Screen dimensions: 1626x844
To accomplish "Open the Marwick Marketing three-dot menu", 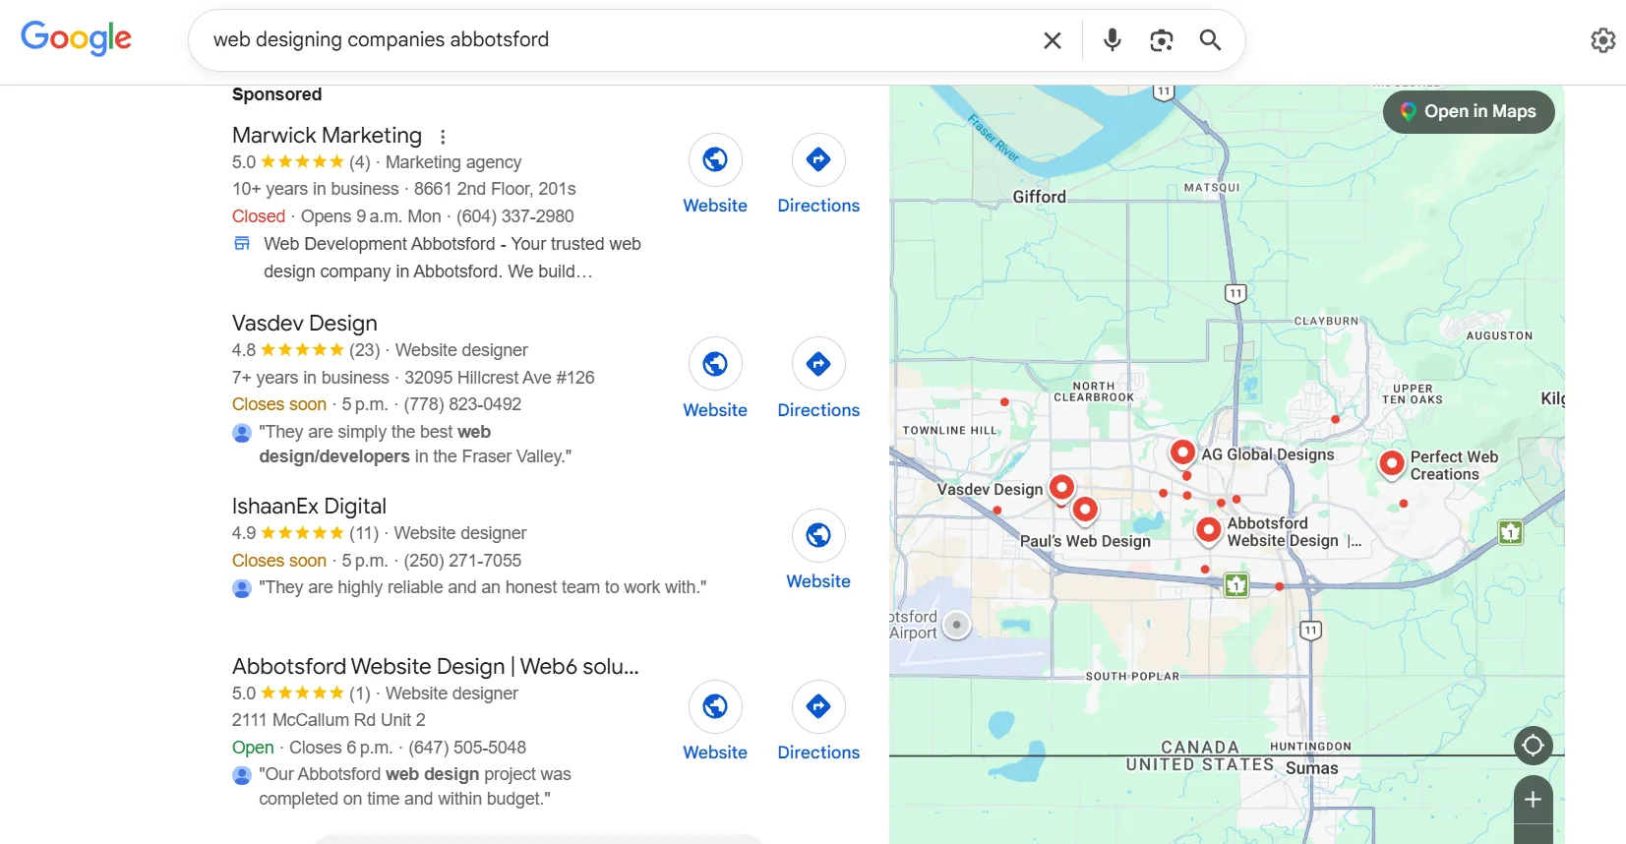I will click(x=443, y=137).
